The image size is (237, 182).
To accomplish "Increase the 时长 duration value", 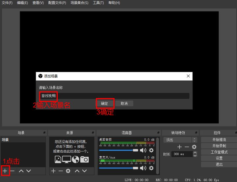I will [195, 153].
